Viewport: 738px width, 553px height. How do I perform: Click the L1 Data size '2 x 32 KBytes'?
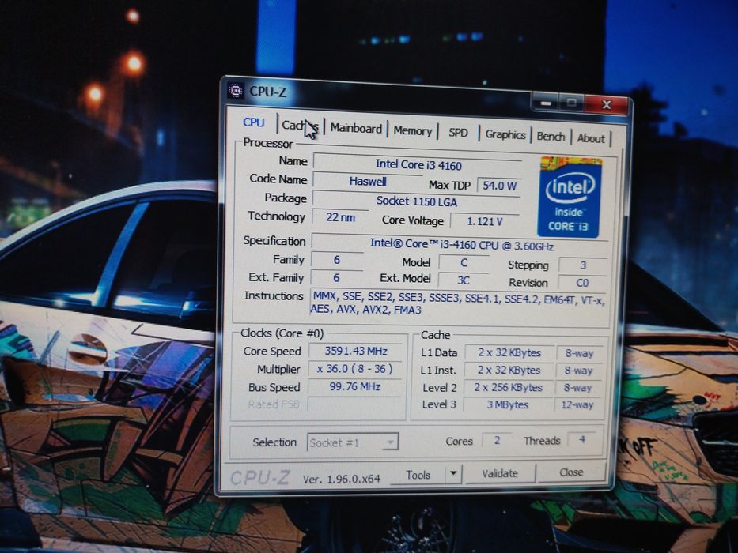click(x=509, y=352)
